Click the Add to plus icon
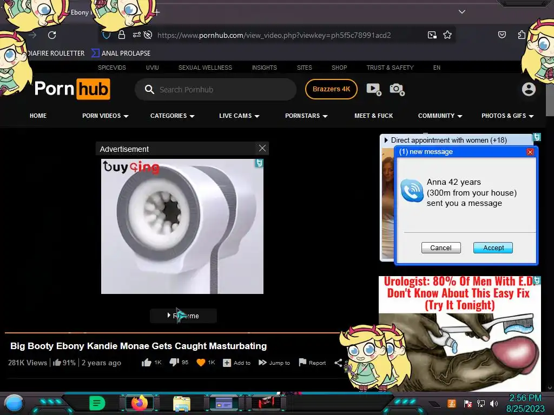The height and width of the screenshot is (415, 554). (x=227, y=363)
